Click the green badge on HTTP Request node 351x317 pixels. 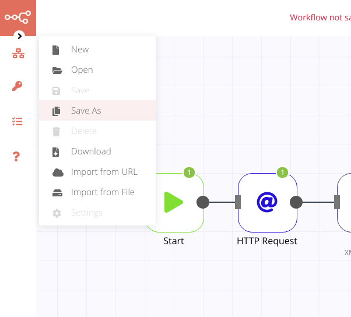point(282,172)
